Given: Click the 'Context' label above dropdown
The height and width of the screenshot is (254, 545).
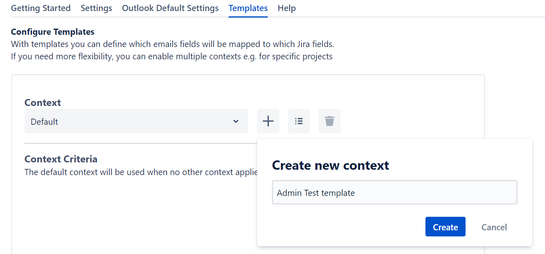Looking at the screenshot, I should click(x=43, y=103).
